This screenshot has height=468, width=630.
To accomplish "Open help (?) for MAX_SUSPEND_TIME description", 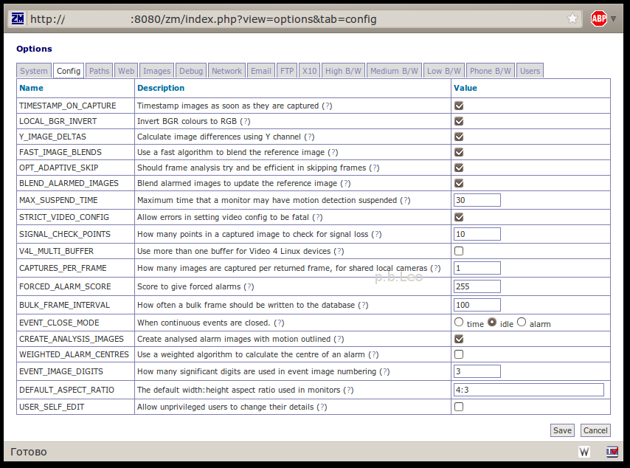I will point(405,200).
